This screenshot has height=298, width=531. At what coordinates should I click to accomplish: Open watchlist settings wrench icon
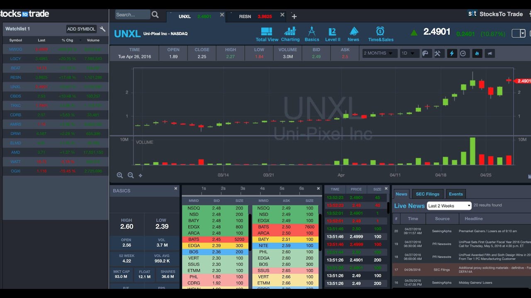coord(103,29)
